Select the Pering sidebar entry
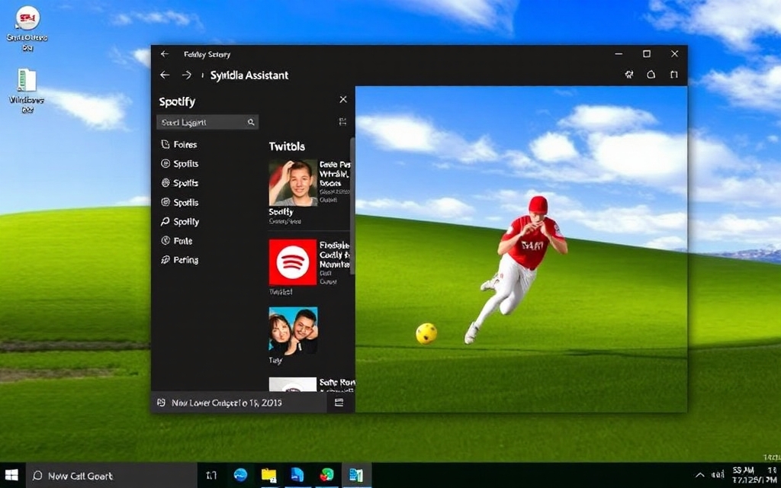This screenshot has width=781, height=488. point(180,260)
